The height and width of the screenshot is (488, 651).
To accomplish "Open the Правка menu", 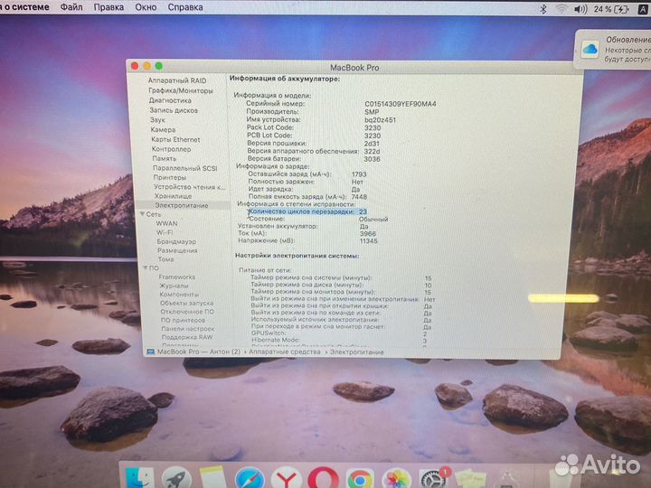I will click(108, 7).
